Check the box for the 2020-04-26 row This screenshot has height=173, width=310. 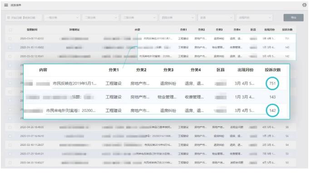[x=10, y=127]
